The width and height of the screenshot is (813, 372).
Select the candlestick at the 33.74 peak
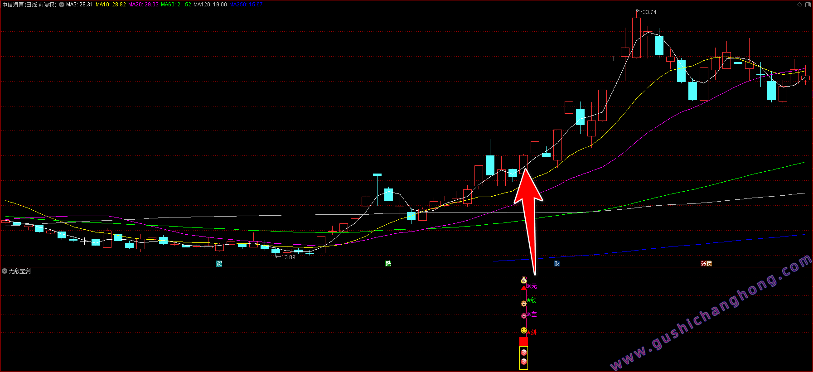[637, 38]
